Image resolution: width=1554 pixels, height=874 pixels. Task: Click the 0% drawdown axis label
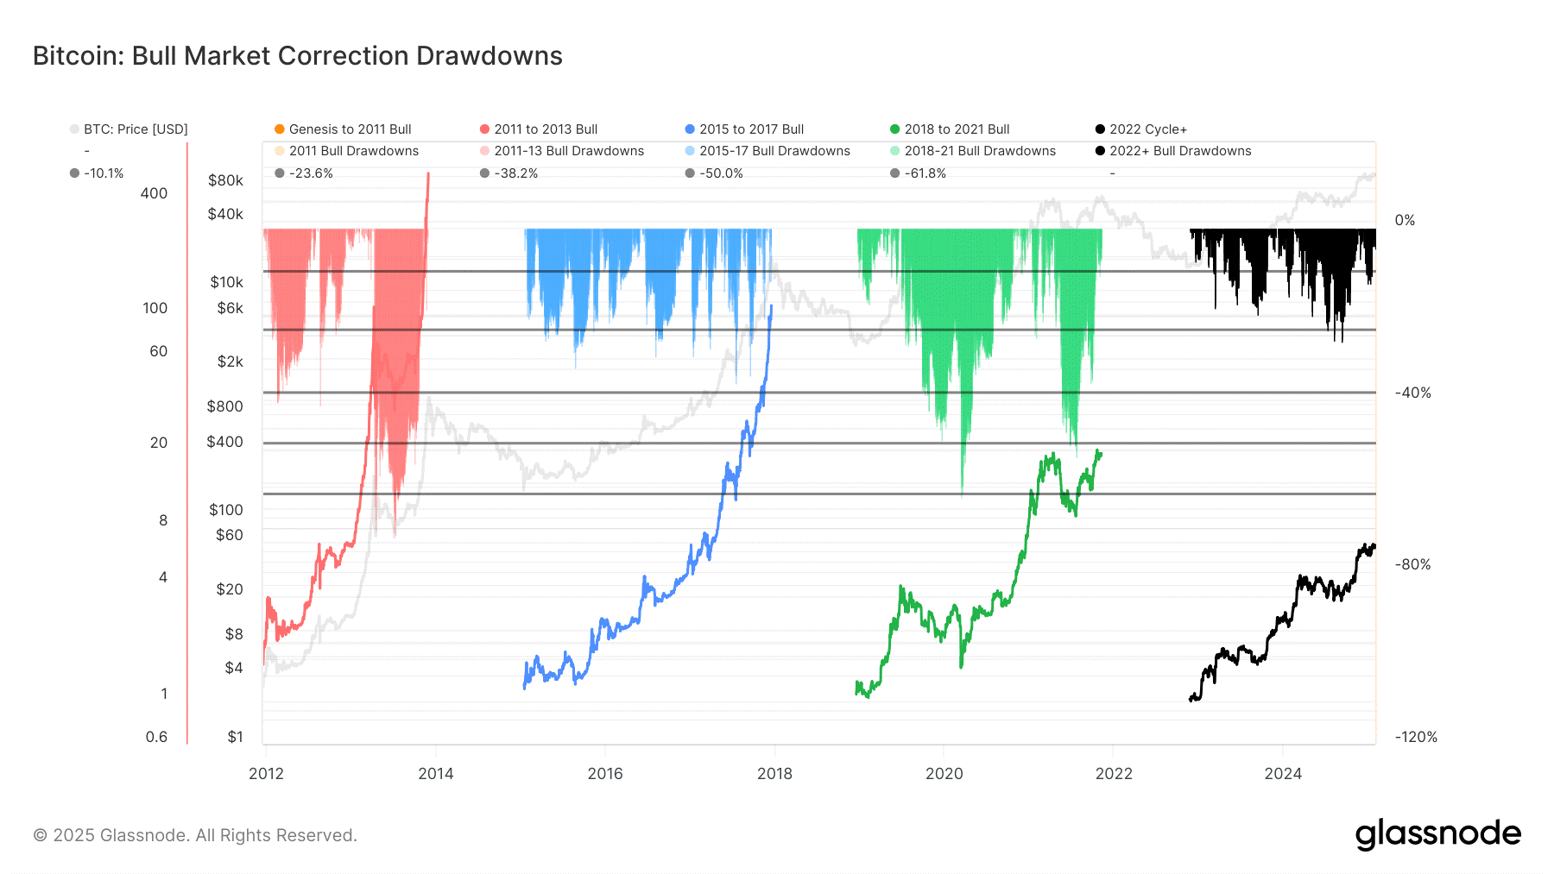pyautogui.click(x=1406, y=221)
